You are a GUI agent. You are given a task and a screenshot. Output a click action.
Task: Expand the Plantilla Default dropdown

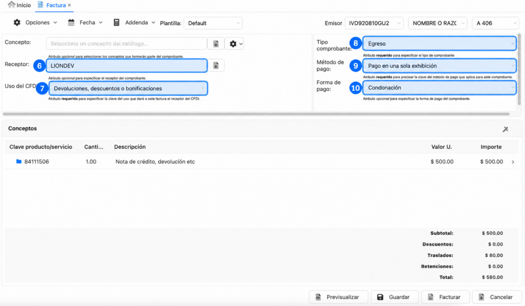click(x=213, y=23)
